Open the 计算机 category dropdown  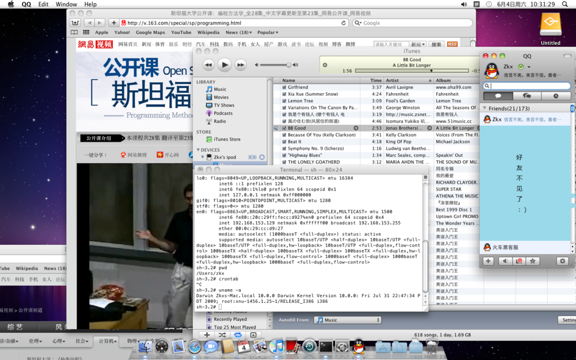(108, 341)
